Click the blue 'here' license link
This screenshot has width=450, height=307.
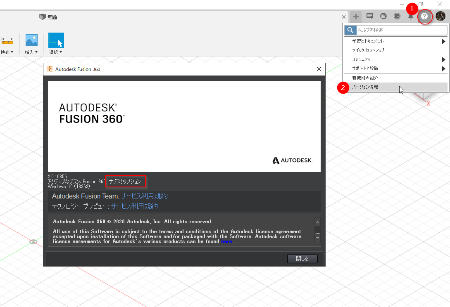pos(227,241)
